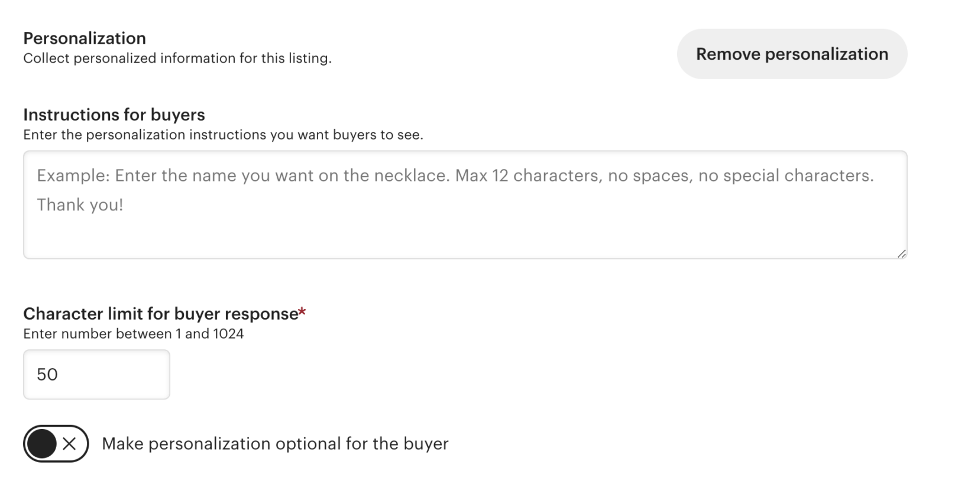Viewport: 958px width, 484px height.
Task: Click the Remove personalization button
Action: coord(791,54)
